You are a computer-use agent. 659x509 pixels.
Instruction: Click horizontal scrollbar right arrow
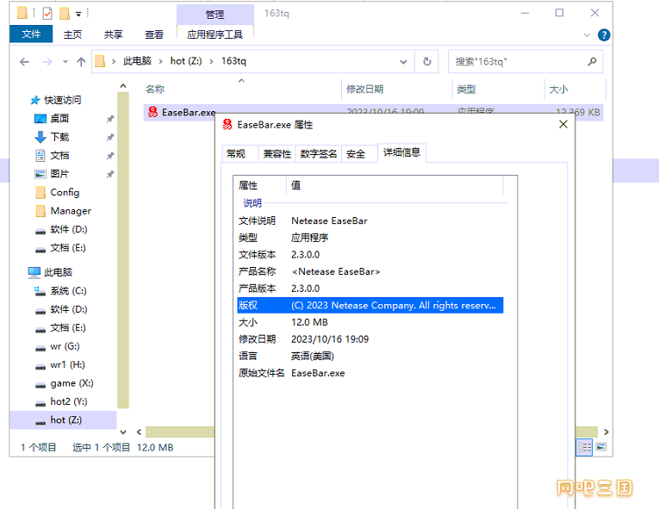[606, 431]
